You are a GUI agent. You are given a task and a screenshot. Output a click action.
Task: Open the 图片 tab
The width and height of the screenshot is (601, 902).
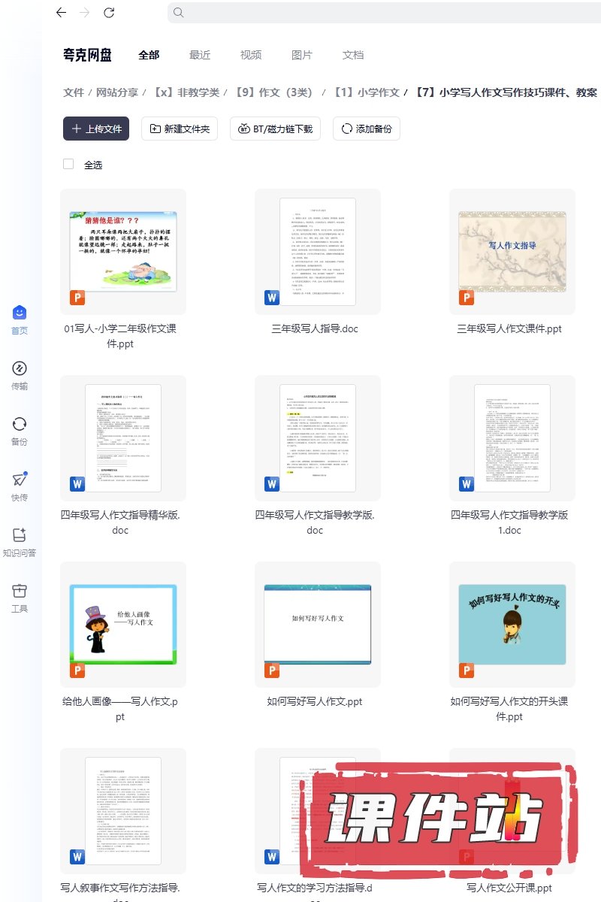point(302,55)
